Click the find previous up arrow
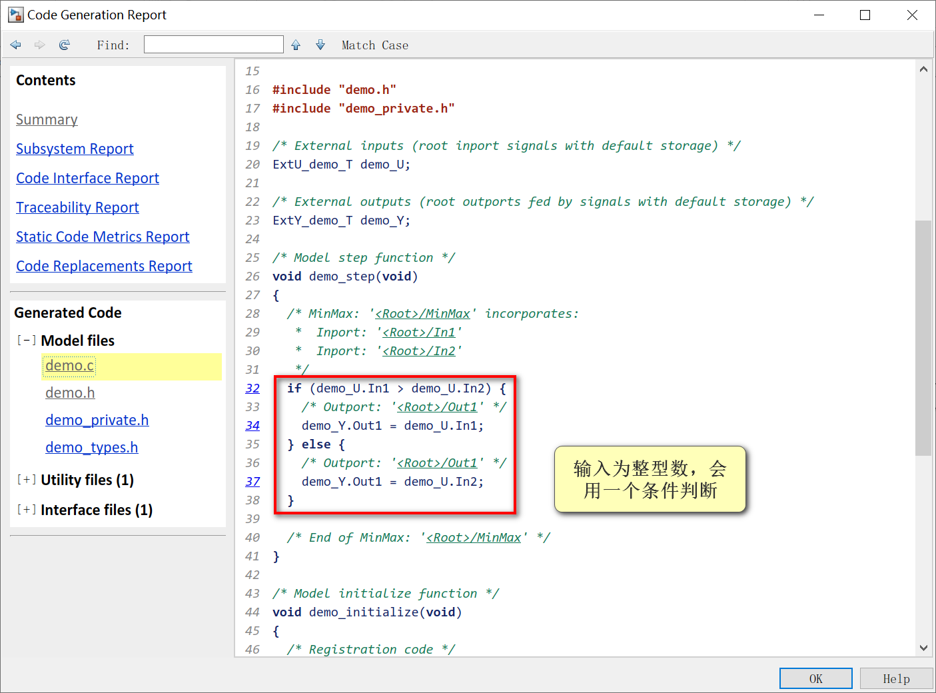Viewport: 936px width, 693px height. coord(296,45)
